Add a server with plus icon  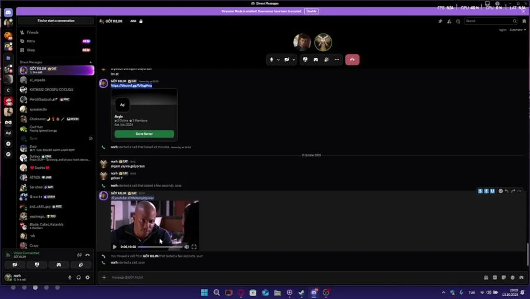8,144
